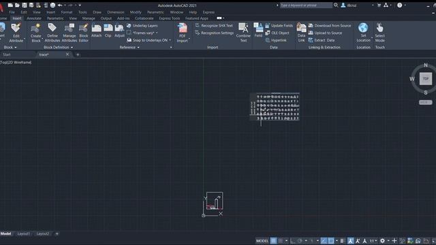
Task: Click the Select Mode touch icon
Action: 380,28
